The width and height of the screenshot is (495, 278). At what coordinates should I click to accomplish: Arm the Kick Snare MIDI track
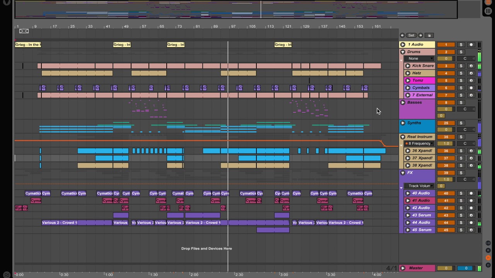click(x=471, y=66)
